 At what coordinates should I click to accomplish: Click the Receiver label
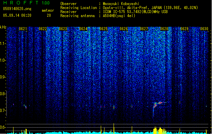tap(68, 12)
